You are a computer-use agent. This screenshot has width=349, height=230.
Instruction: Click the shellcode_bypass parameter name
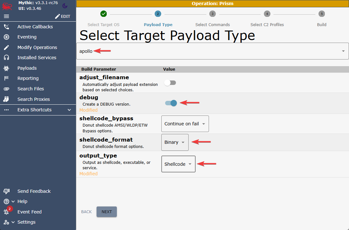(106, 118)
